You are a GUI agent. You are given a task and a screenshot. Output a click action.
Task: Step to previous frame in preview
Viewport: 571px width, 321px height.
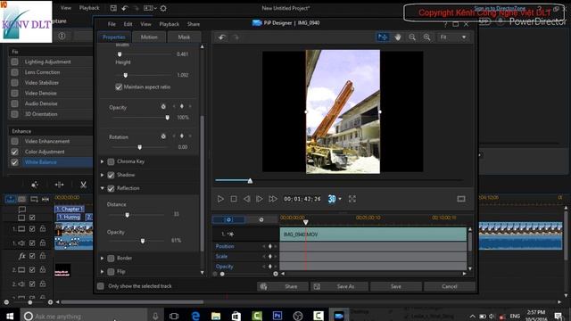[x=246, y=199]
